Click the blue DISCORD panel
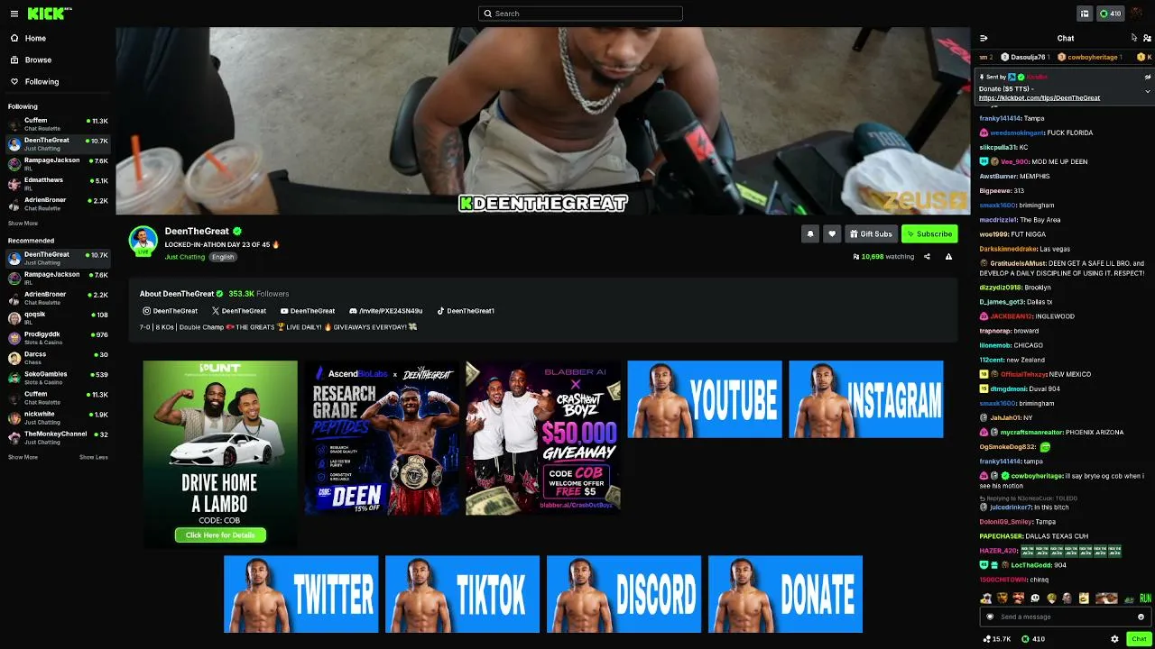Viewport: 1155px width, 649px height. 624,594
